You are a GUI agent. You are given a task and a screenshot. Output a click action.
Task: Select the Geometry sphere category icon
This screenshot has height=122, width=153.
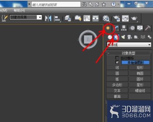110,37
